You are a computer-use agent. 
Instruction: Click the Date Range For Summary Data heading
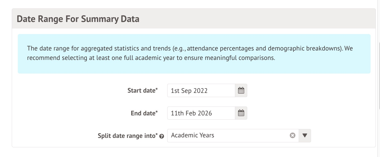tap(78, 19)
